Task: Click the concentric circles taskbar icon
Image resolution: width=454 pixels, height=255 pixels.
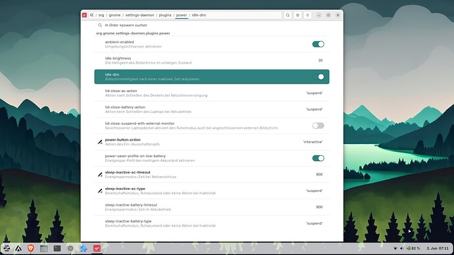Action: [70, 248]
